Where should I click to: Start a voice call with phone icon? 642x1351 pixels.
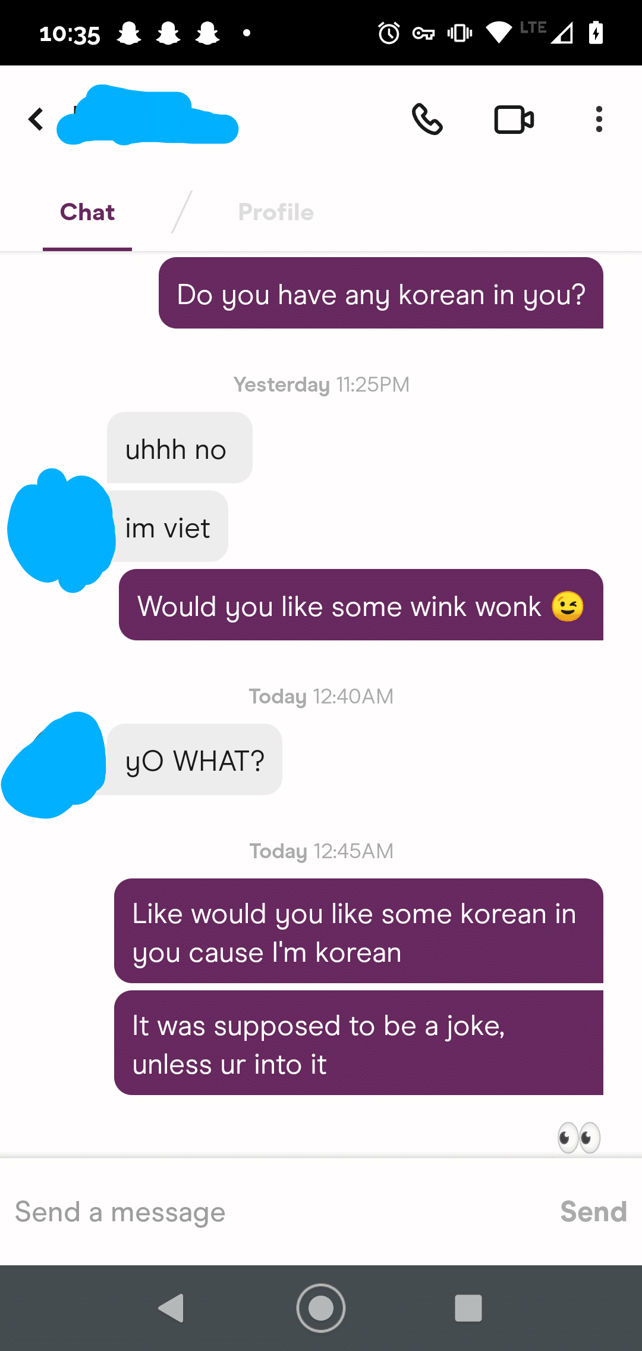tap(427, 119)
